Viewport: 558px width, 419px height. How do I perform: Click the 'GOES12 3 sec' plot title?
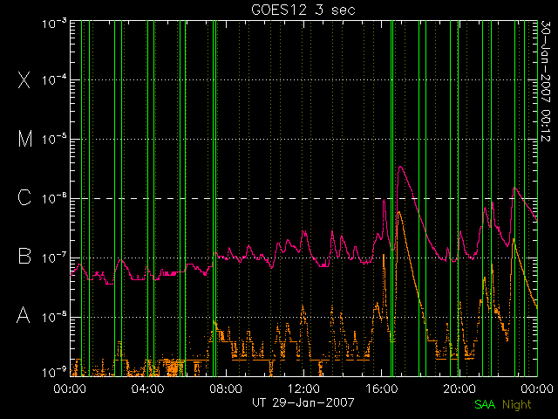coord(303,10)
